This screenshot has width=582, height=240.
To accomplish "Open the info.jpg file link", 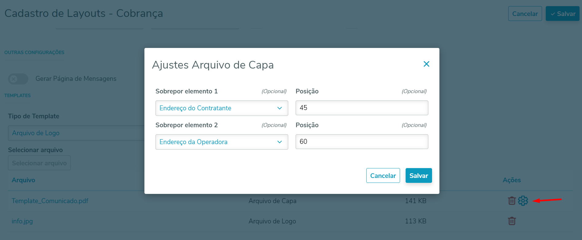I will click(22, 221).
